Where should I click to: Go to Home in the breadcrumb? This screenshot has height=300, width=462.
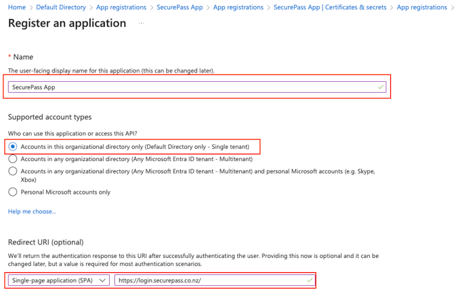tap(17, 7)
